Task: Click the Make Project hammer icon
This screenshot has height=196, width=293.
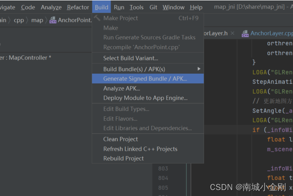Action: pyautogui.click(x=97, y=18)
